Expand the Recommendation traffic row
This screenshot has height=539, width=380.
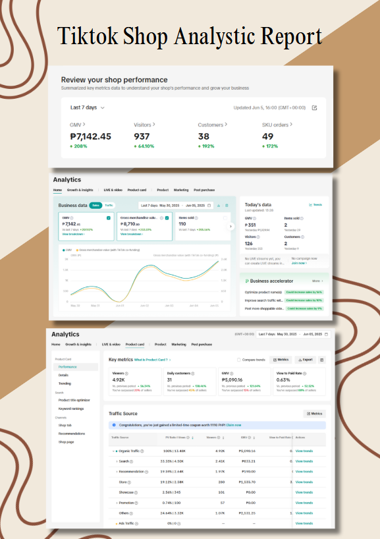pyautogui.click(x=117, y=472)
